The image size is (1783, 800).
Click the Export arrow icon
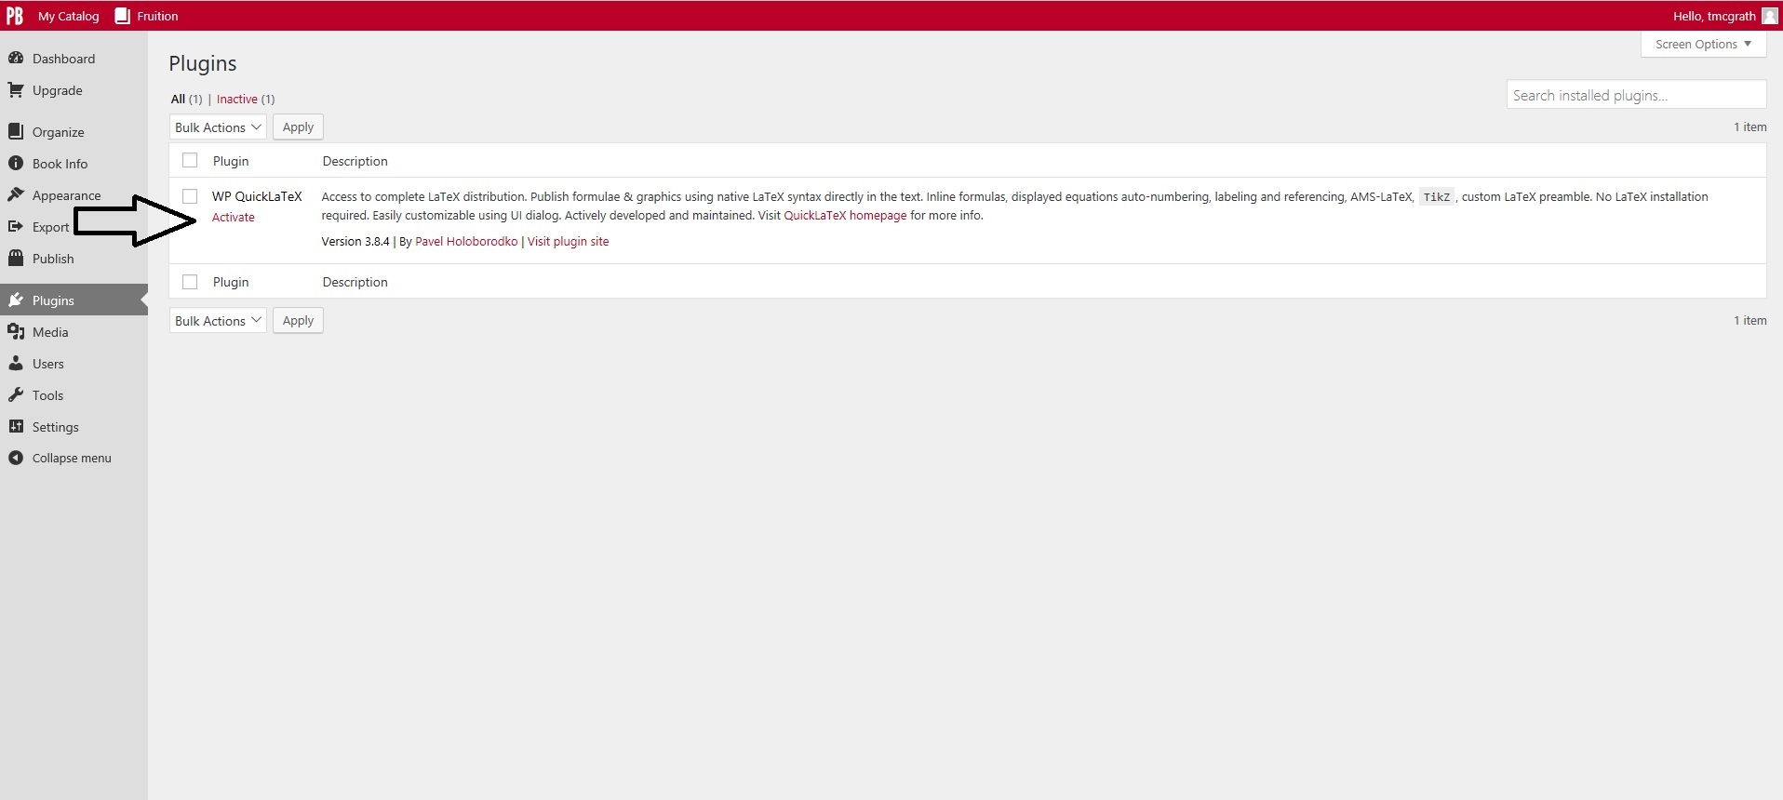point(16,226)
